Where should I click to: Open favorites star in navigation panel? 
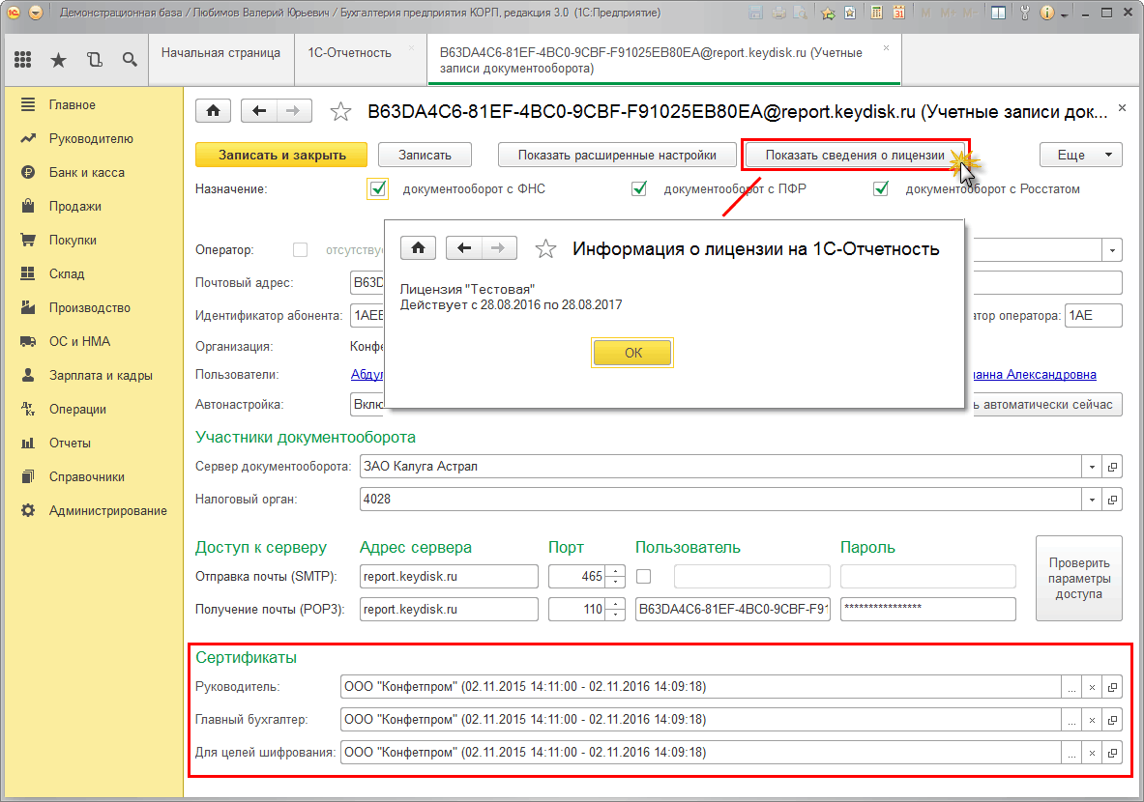click(58, 60)
